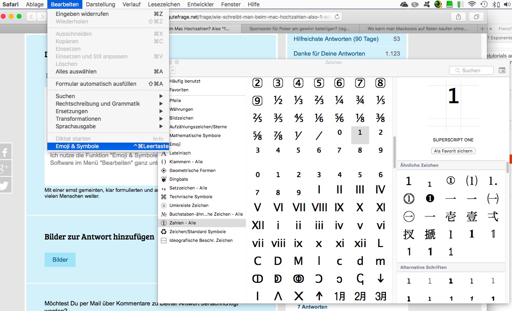Collapse the character viewer to compact mode
The width and height of the screenshot is (512, 311).
pos(502,70)
